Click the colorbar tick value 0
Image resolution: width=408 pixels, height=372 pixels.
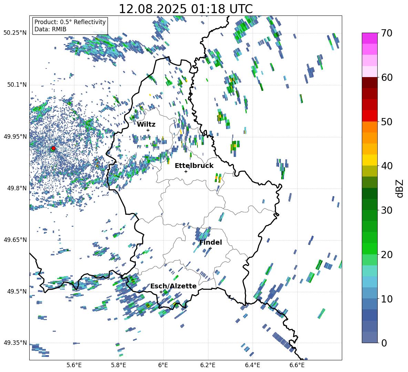tap(384, 343)
